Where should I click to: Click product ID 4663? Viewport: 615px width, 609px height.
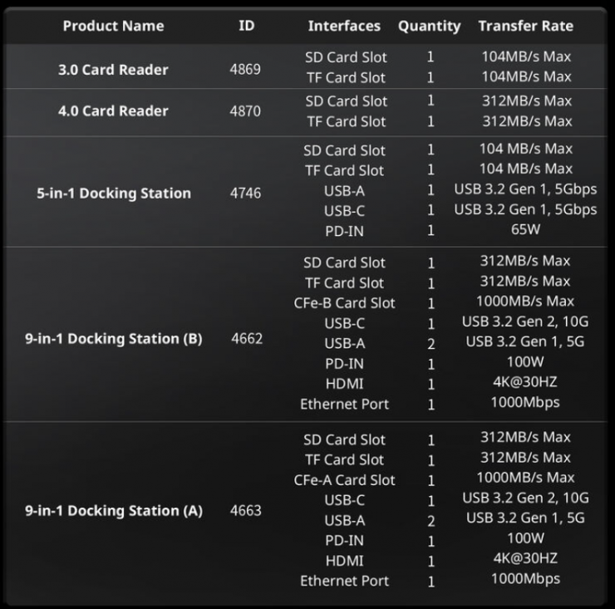(x=247, y=510)
